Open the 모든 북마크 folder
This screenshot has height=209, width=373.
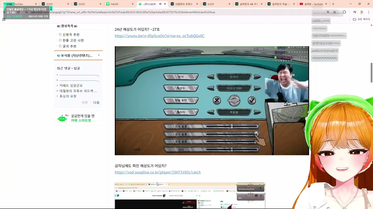point(361,19)
